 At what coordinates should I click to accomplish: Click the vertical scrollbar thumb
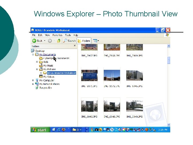tap(169, 60)
